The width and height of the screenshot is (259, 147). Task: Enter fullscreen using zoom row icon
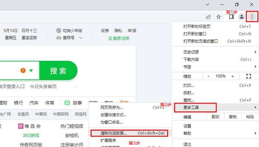pos(249,76)
